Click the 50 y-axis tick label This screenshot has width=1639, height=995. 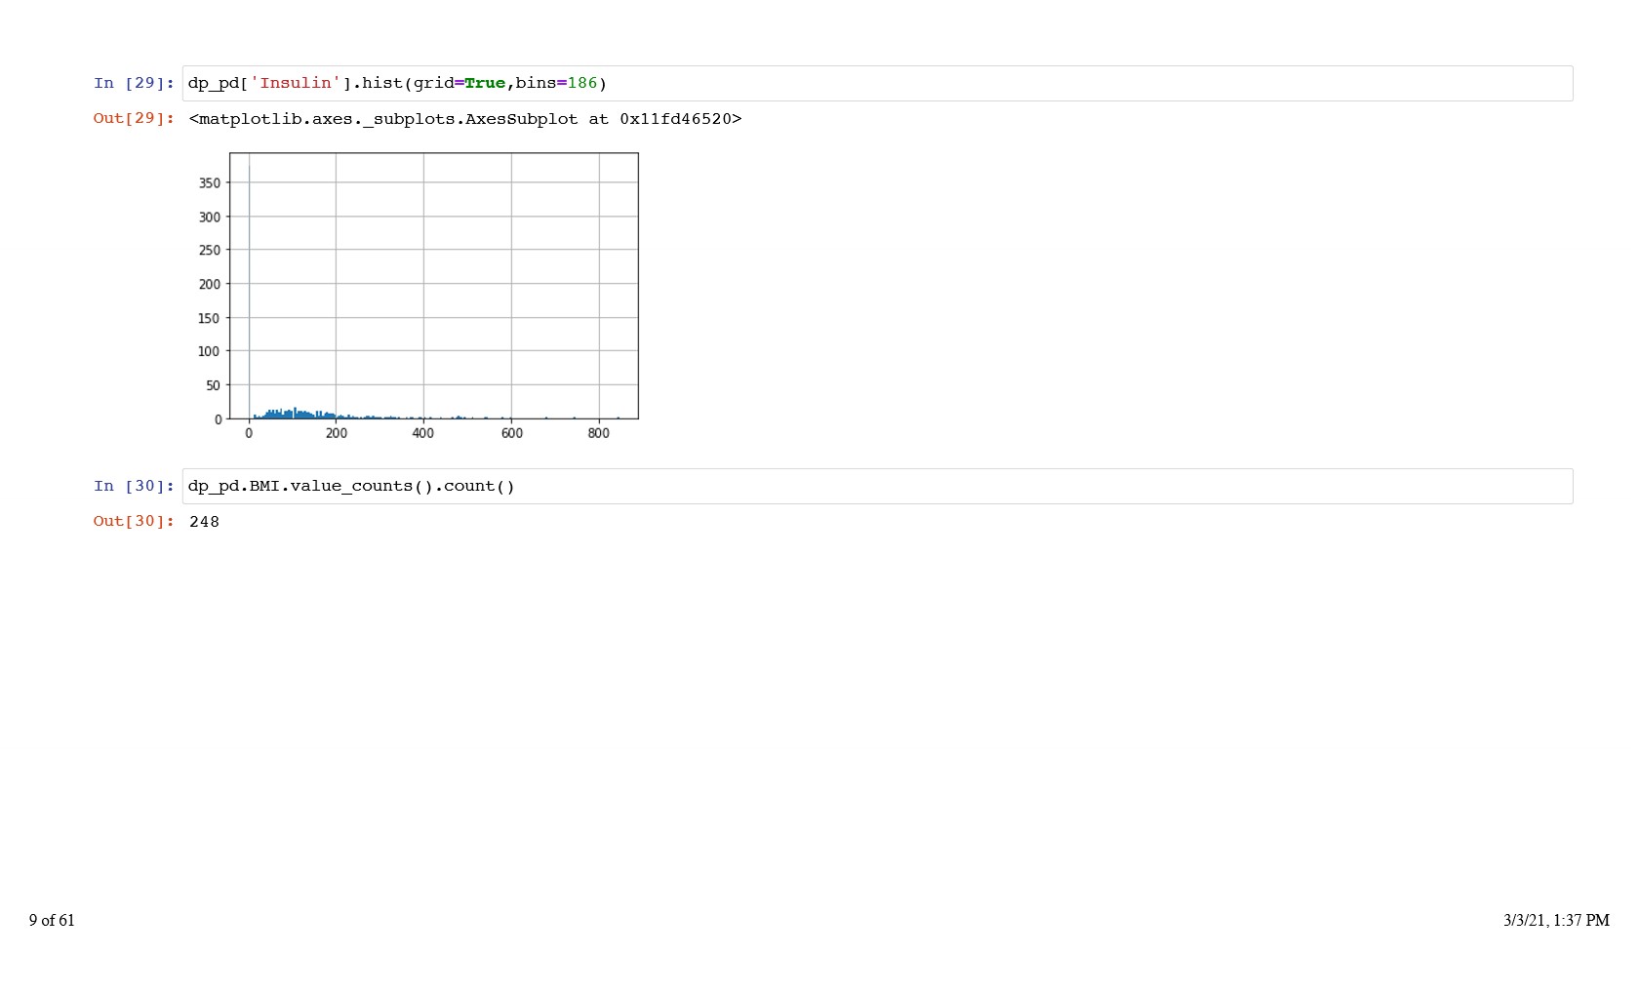click(213, 386)
